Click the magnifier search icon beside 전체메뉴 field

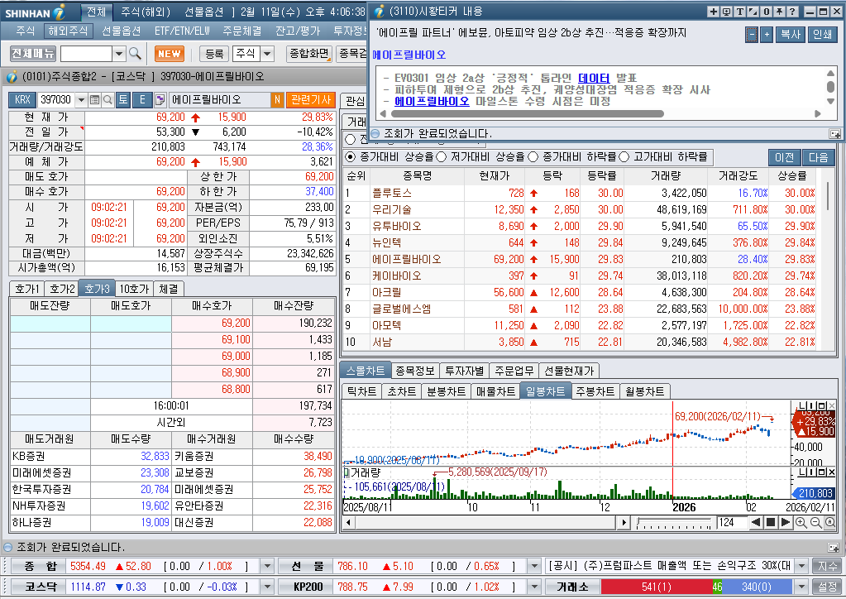click(x=135, y=54)
